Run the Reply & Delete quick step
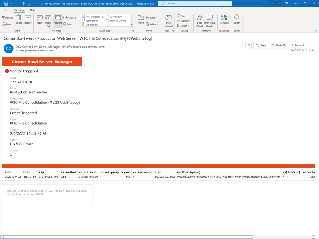Viewport: 319px width, 239px height. tap(116, 20)
